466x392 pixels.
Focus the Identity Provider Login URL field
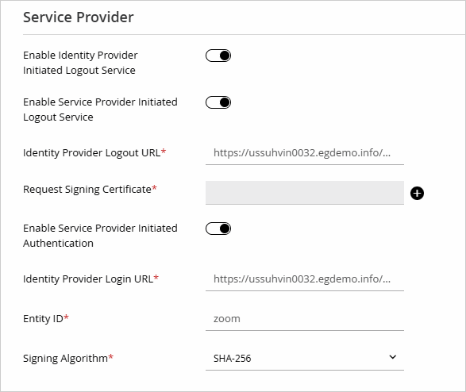305,279
